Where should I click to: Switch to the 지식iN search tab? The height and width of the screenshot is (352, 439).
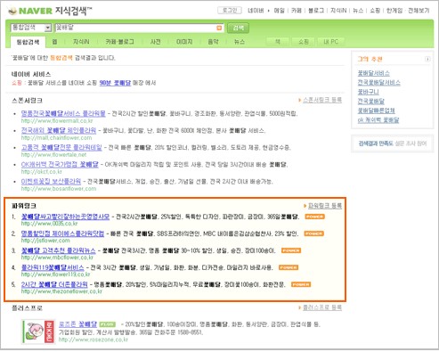(x=81, y=42)
